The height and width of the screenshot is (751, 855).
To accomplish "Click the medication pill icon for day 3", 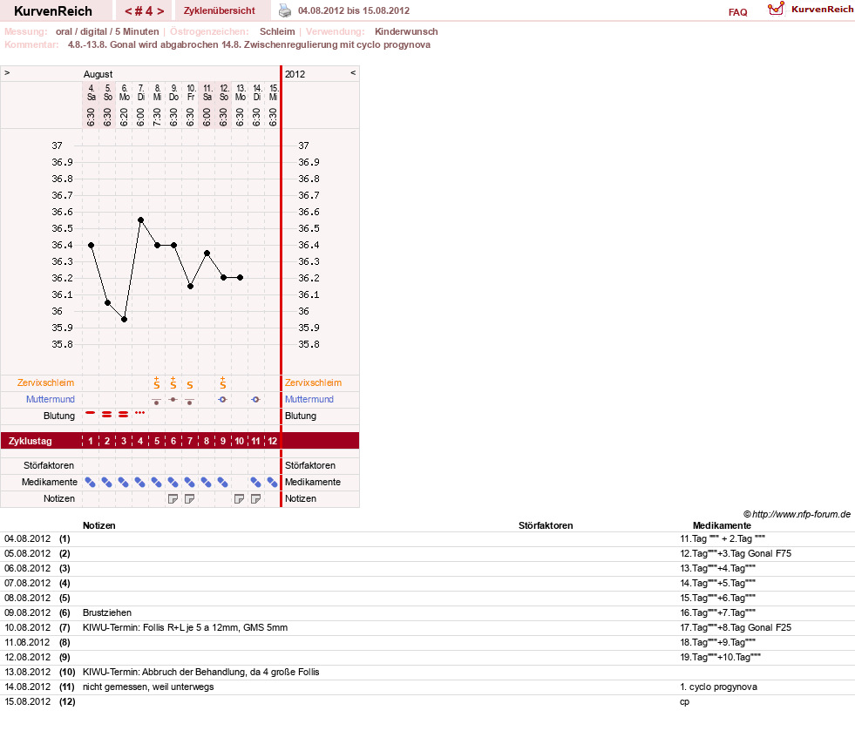I will (124, 483).
